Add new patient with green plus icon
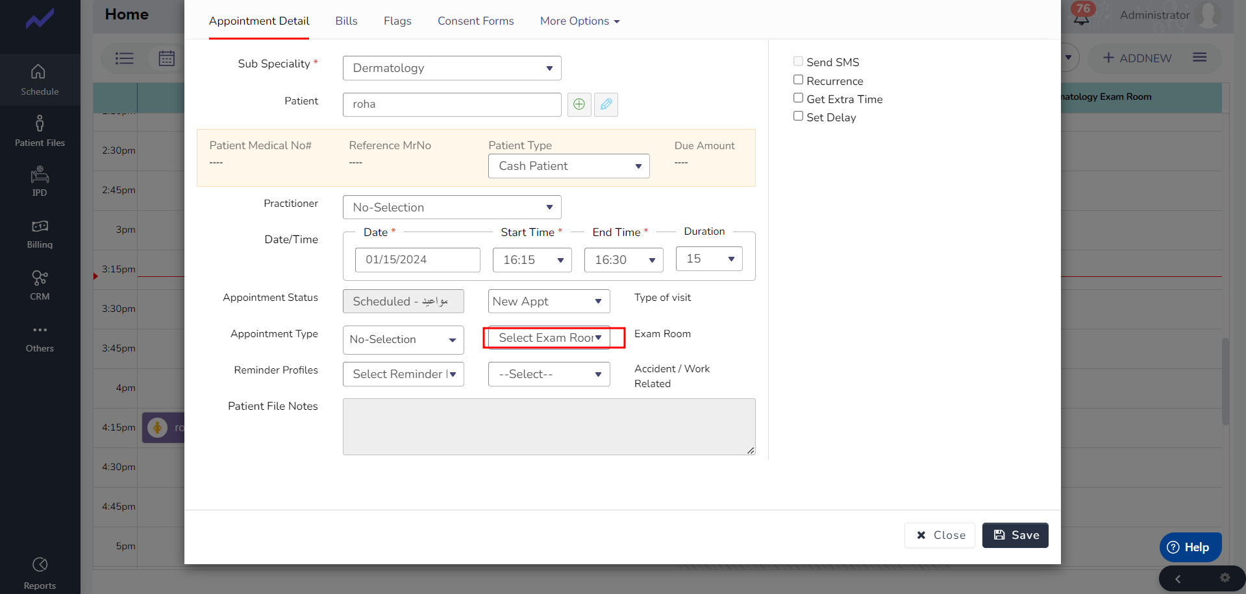Image resolution: width=1246 pixels, height=594 pixels. (579, 104)
